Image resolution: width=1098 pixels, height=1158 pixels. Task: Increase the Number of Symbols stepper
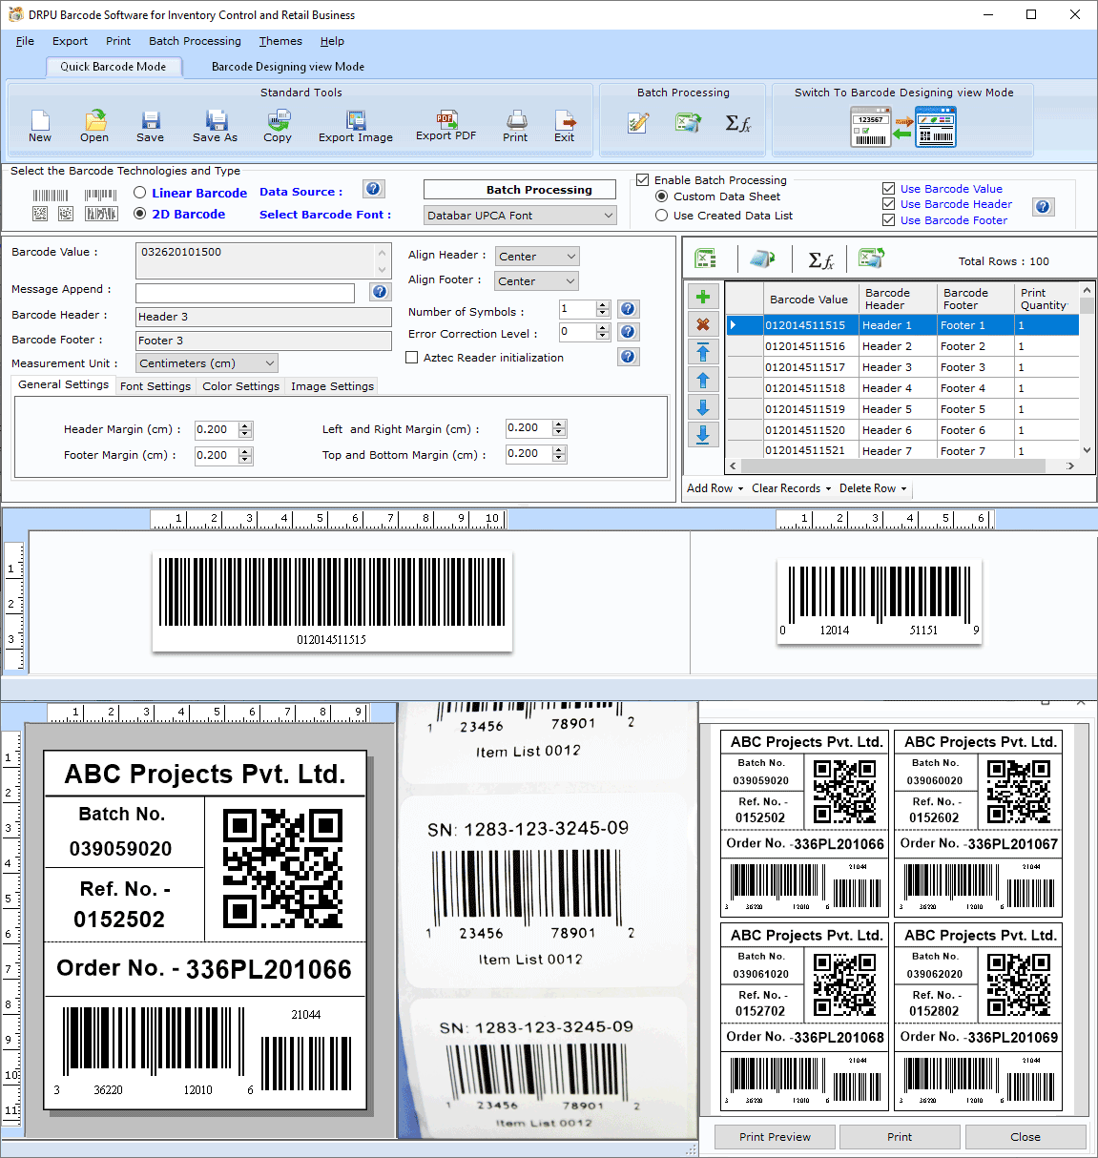click(602, 305)
